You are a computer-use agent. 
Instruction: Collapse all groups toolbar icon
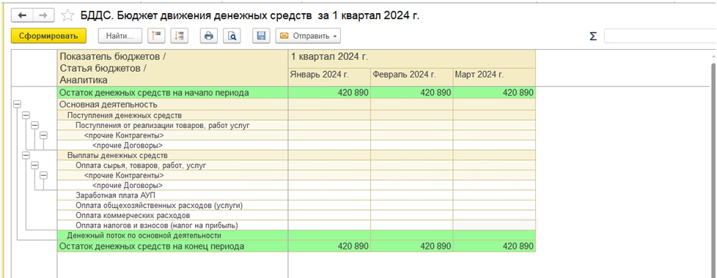click(x=156, y=36)
